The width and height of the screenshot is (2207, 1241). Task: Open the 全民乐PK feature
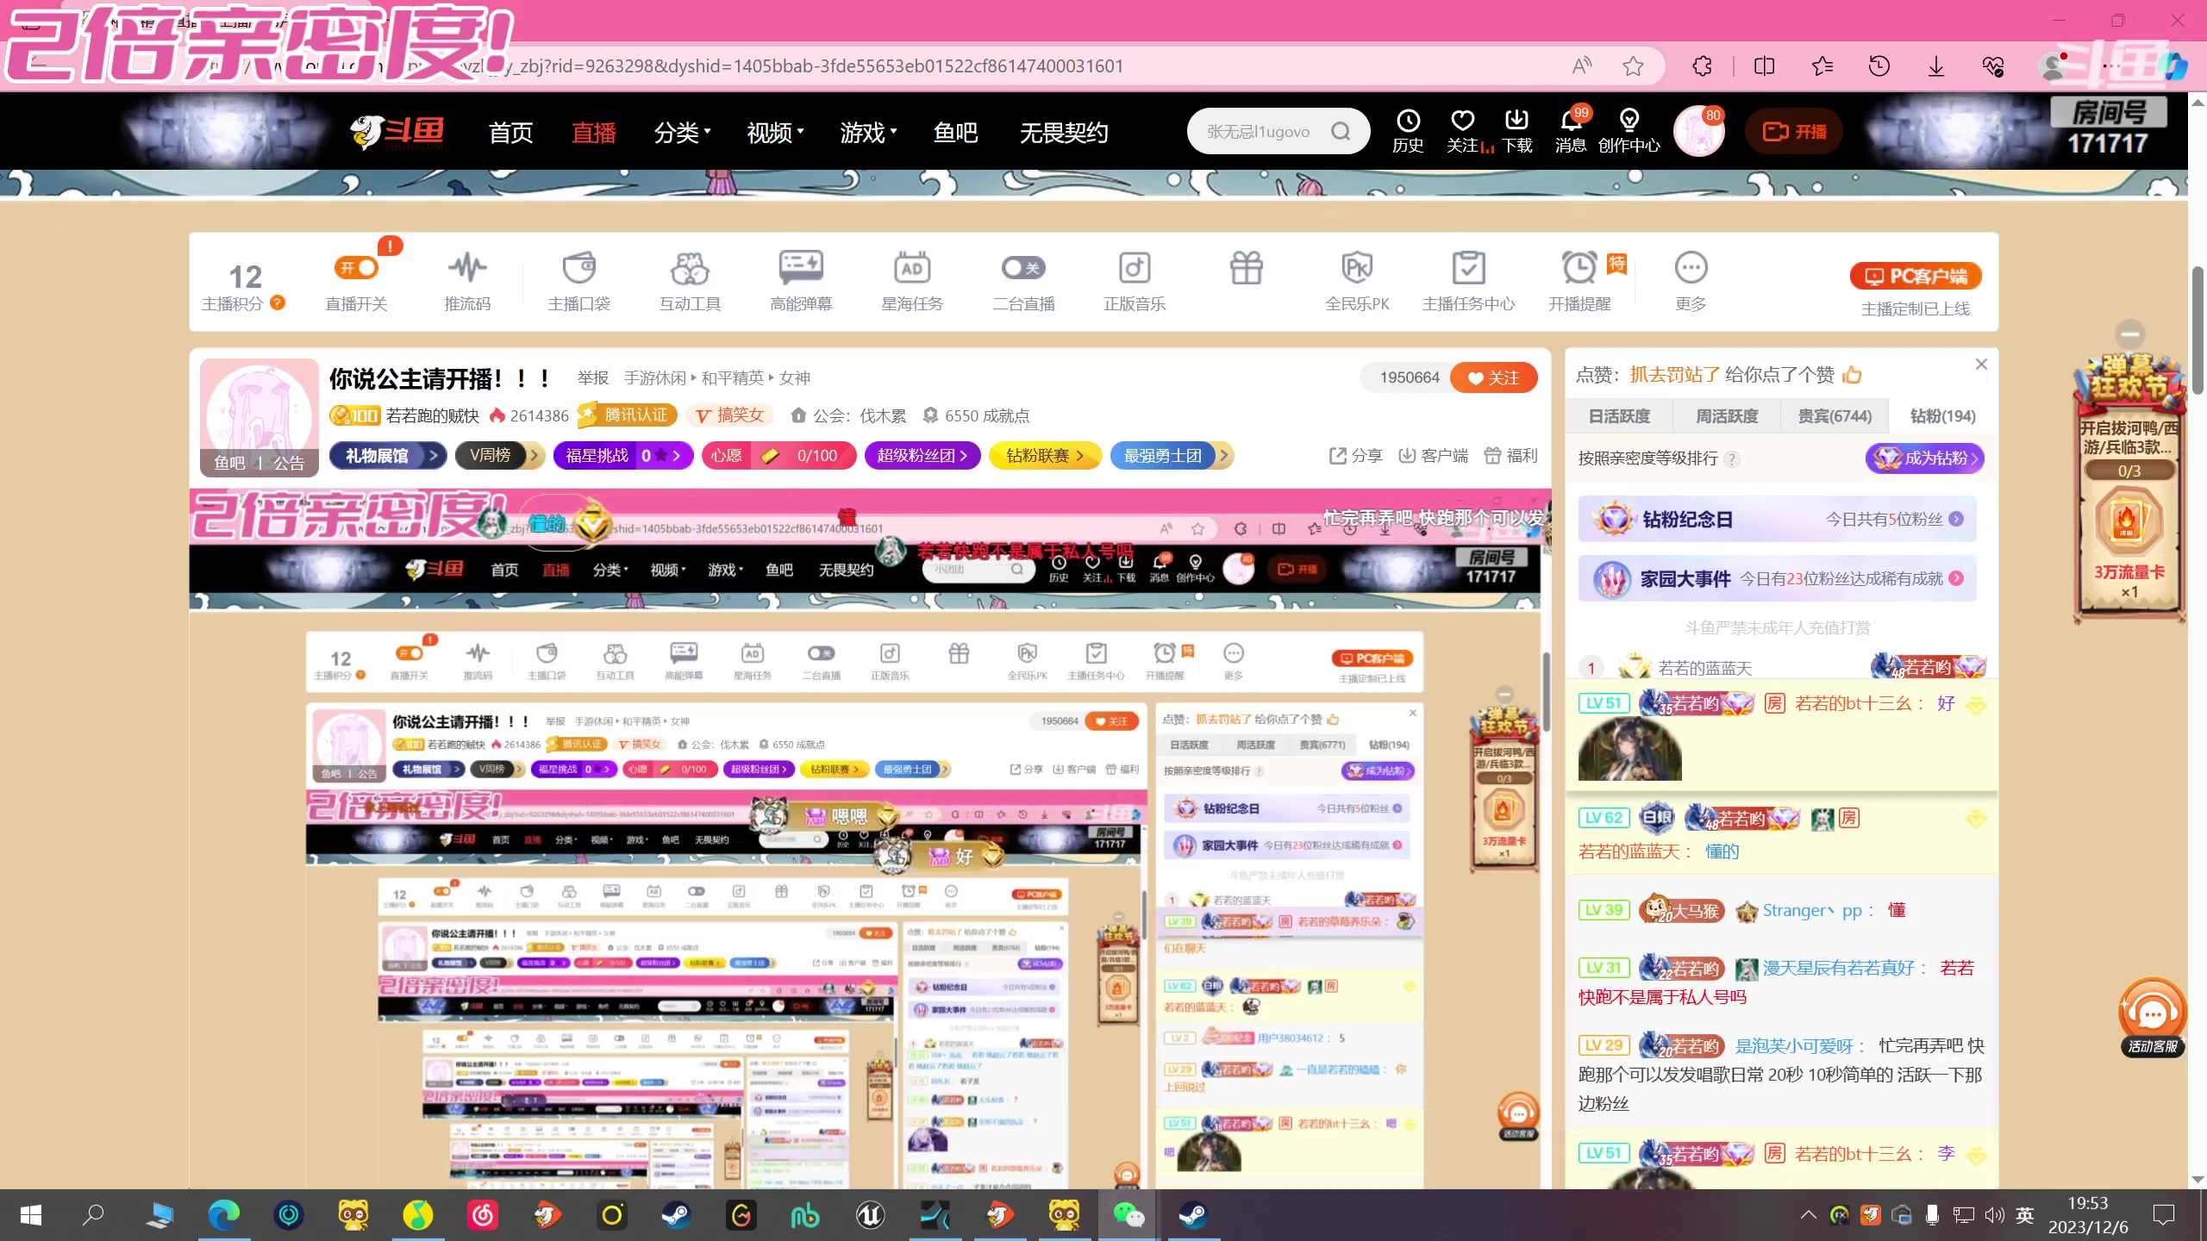coord(1356,280)
